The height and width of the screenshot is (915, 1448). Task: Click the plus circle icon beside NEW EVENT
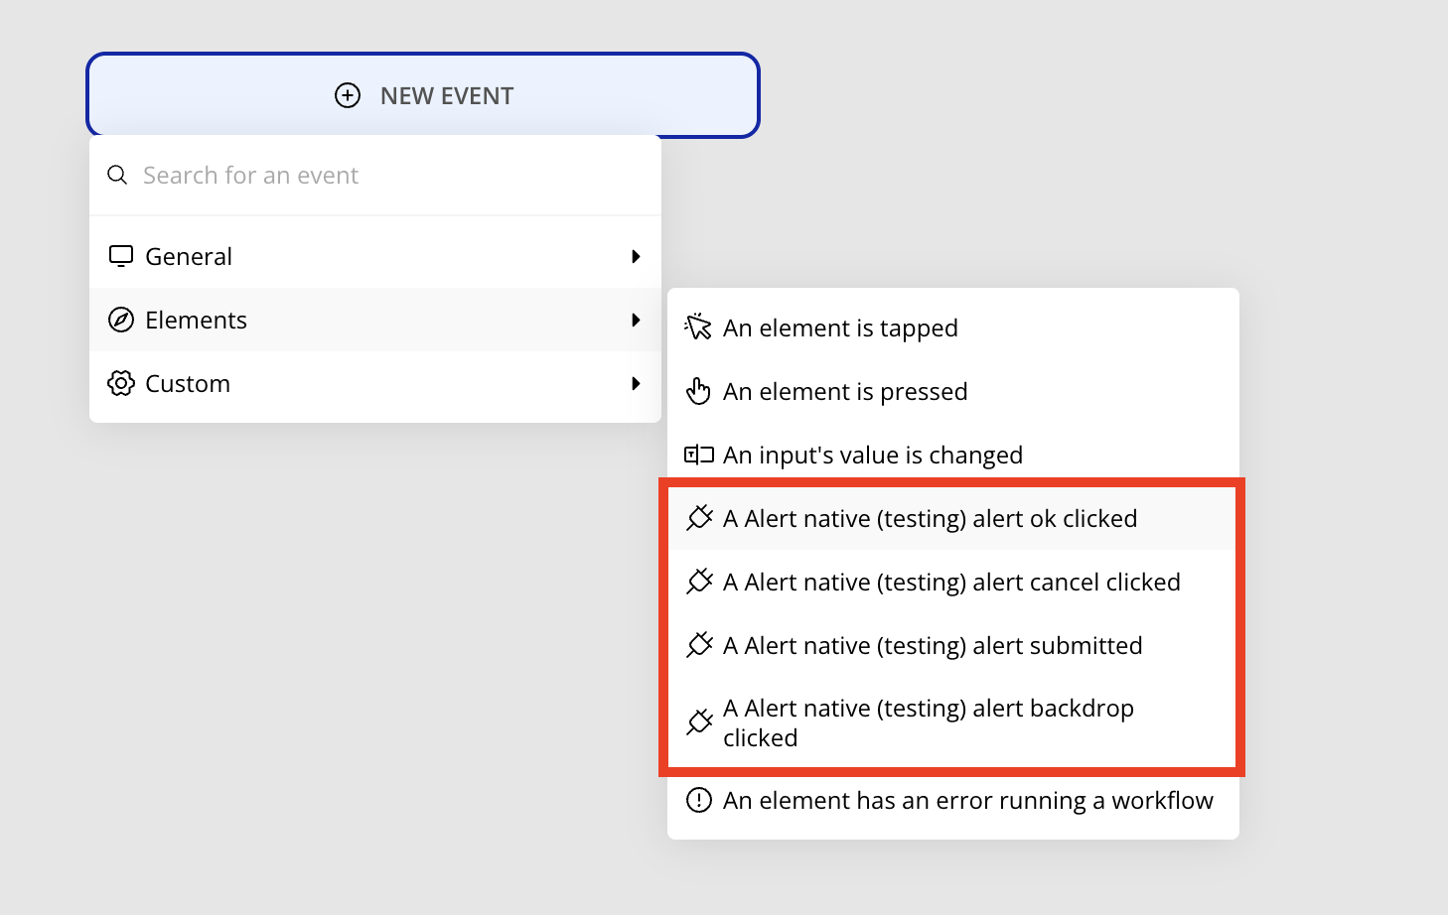click(x=348, y=95)
